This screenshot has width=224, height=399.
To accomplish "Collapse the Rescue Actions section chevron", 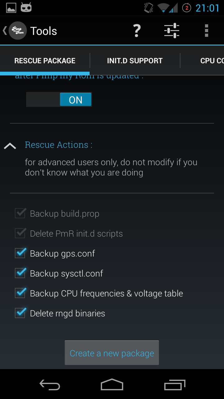I will (x=10, y=146).
